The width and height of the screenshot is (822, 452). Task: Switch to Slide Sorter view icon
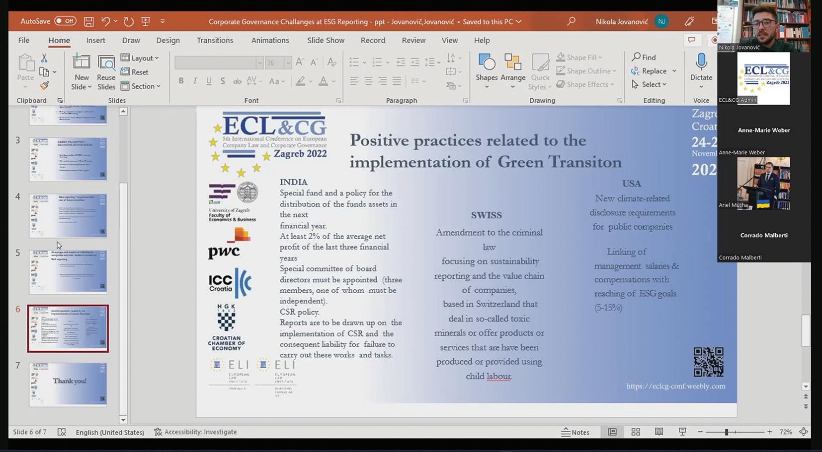click(x=636, y=432)
